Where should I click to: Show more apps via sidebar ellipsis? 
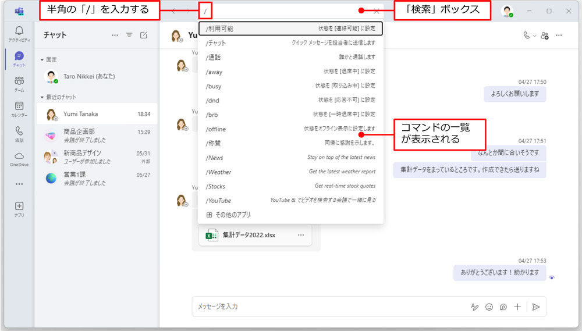19,184
